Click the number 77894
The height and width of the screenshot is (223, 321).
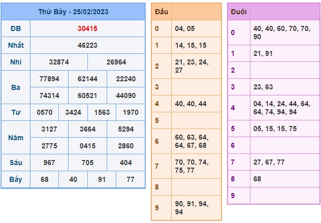[x=49, y=79]
